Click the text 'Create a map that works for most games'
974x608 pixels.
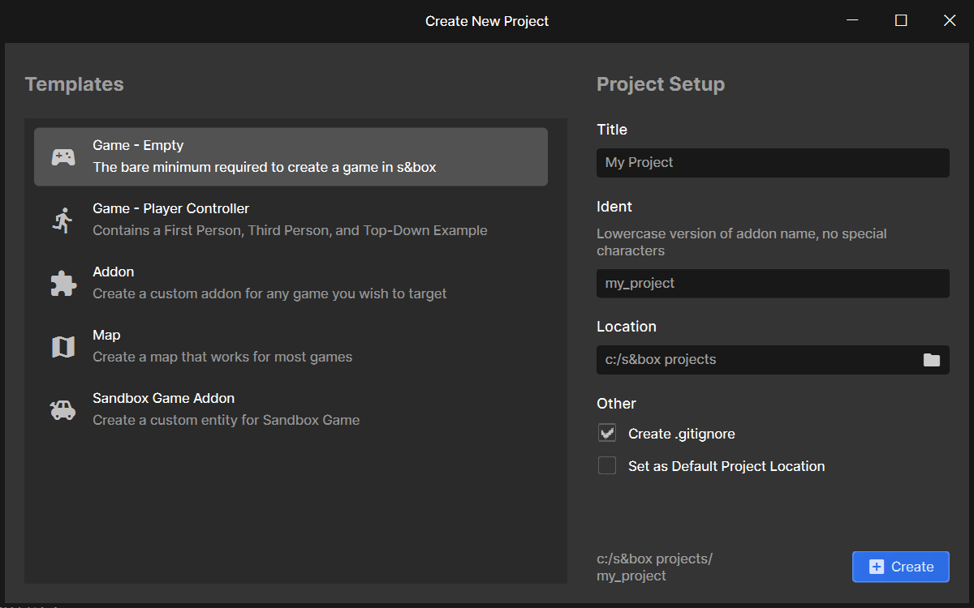[222, 357]
